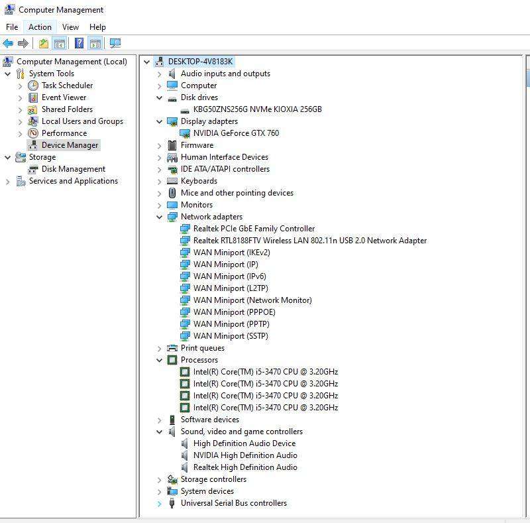This screenshot has width=530, height=523.
Task: Select Disk Management in the sidebar
Action: pyautogui.click(x=72, y=169)
